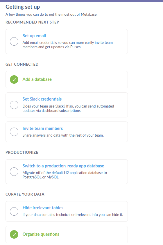The height and width of the screenshot is (245, 163).
Task: Open the Invite team members link
Action: coord(43,128)
